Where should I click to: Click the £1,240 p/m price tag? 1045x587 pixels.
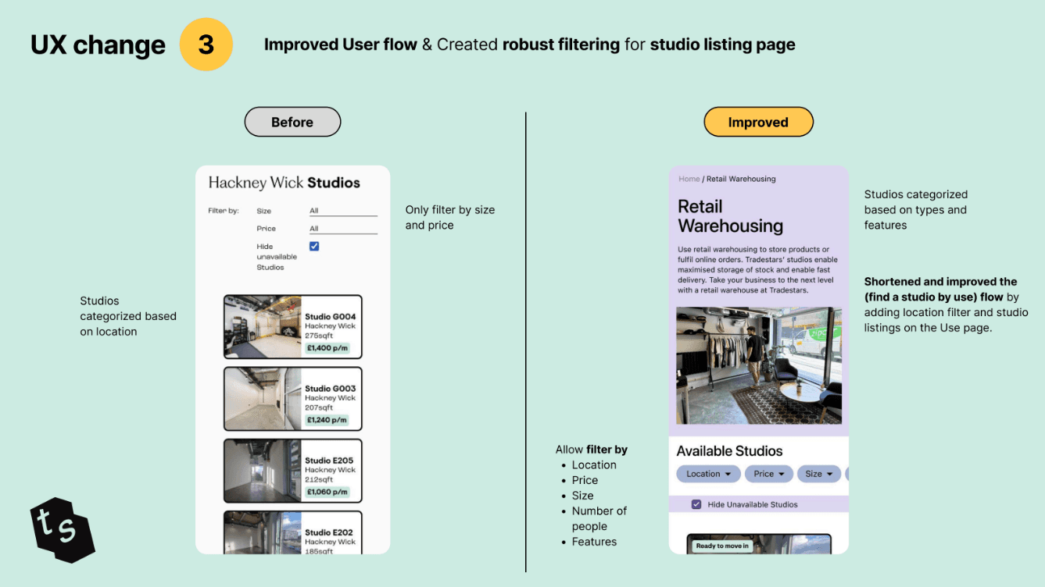[x=327, y=420]
